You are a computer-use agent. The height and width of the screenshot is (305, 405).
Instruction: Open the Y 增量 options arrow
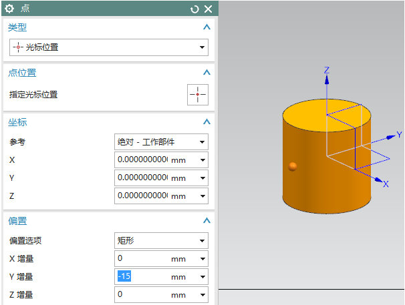pos(202,277)
